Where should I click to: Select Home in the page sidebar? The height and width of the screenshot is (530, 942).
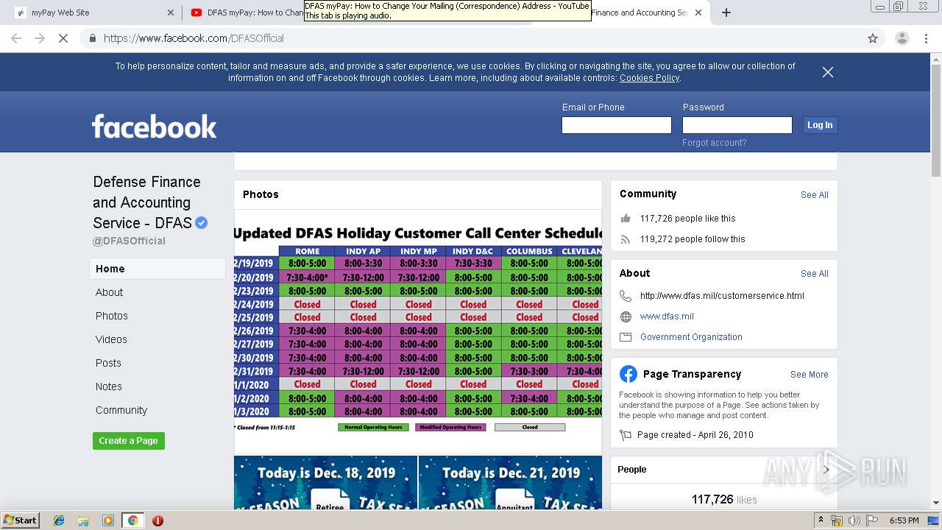[x=157, y=269]
